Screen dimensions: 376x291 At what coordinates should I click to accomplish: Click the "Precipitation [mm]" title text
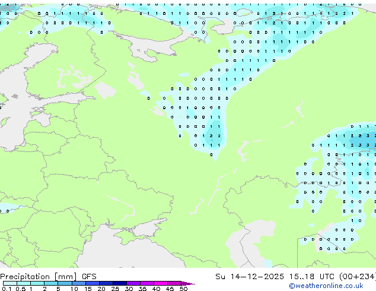tap(39, 277)
